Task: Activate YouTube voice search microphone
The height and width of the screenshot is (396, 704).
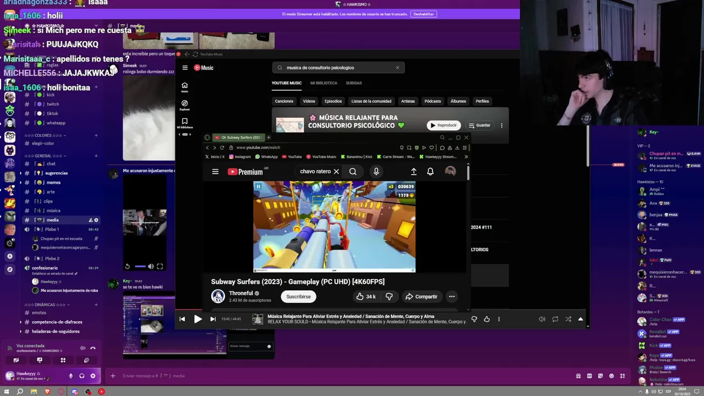Action: pos(376,172)
